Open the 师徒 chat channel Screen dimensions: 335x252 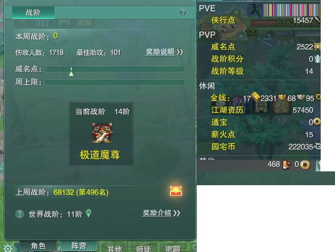[x=144, y=249]
